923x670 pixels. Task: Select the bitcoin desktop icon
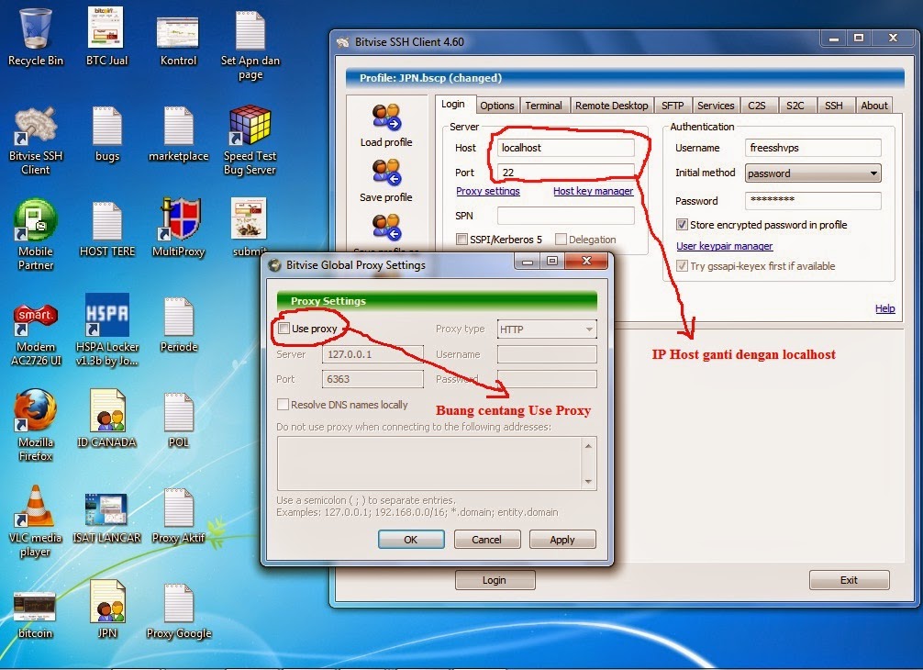tap(35, 615)
